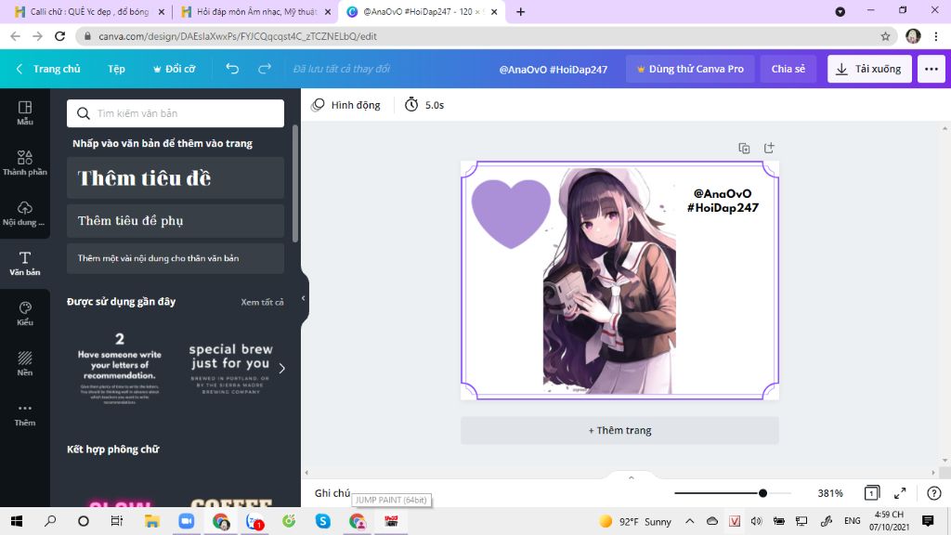Image resolution: width=951 pixels, height=535 pixels.
Task: Open the help question mark button
Action: [934, 493]
